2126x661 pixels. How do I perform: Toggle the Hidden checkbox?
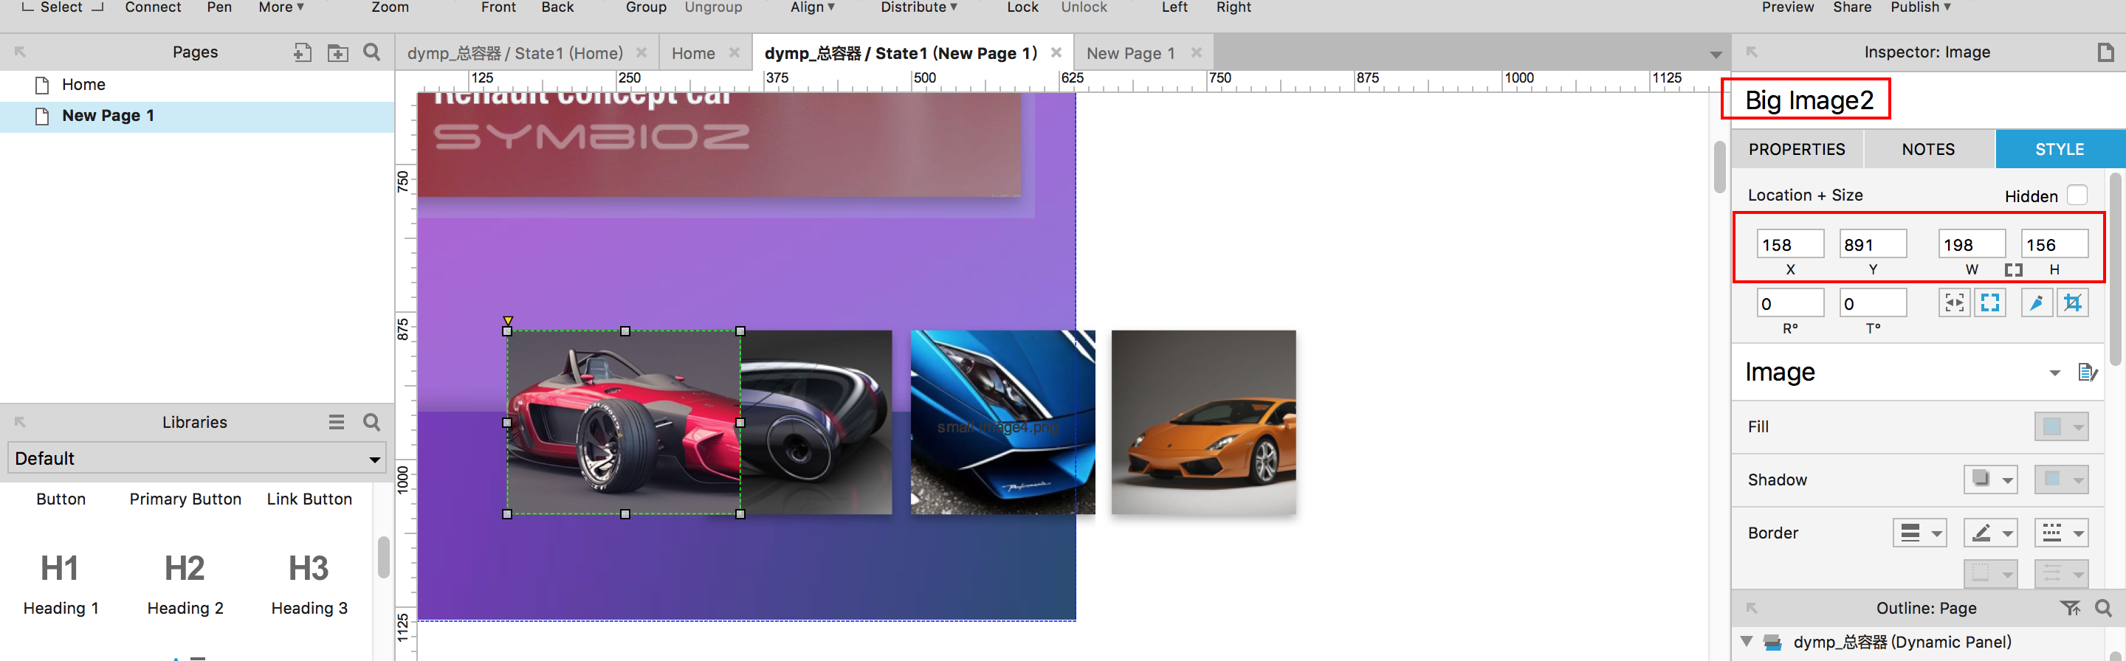click(x=2077, y=195)
